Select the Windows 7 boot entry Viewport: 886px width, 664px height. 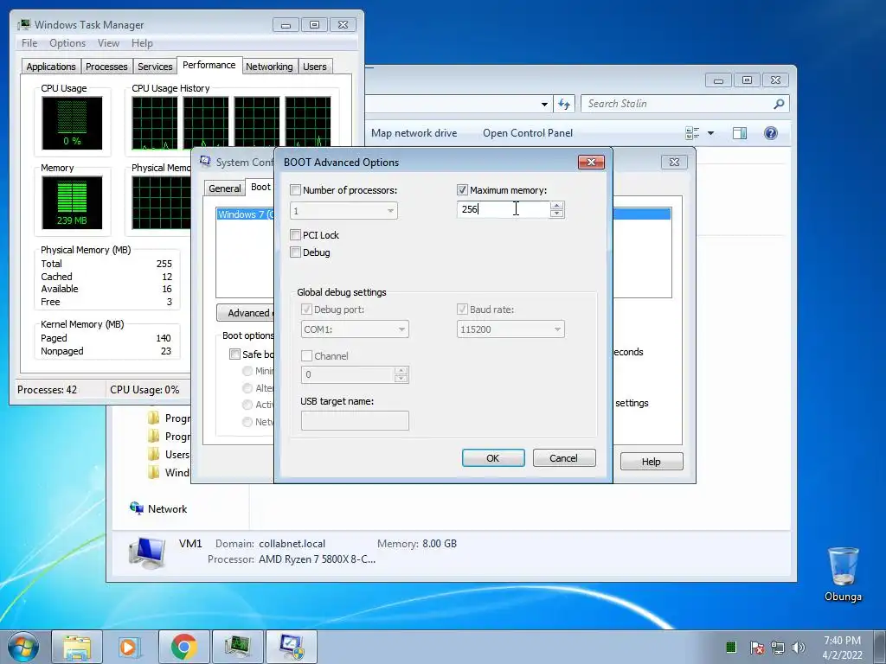246,214
